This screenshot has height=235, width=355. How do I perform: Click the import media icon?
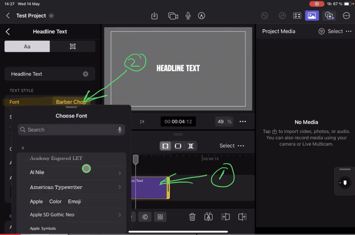(154, 16)
